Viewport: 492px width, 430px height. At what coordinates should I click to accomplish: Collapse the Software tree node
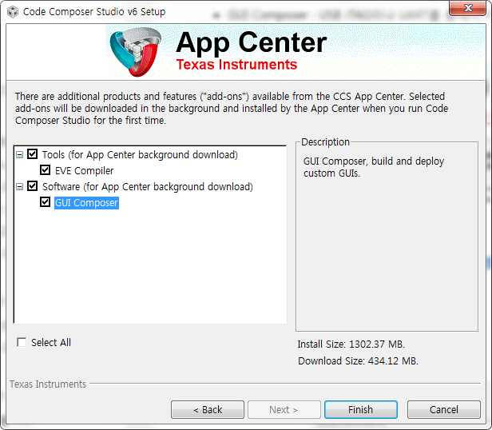point(19,187)
